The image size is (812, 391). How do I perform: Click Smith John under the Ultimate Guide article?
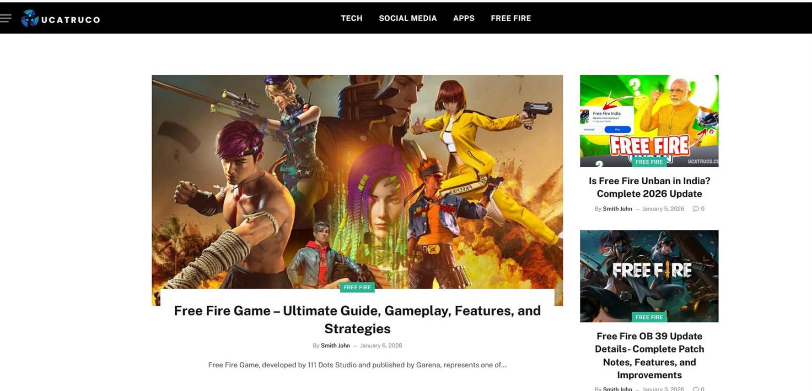coord(335,345)
